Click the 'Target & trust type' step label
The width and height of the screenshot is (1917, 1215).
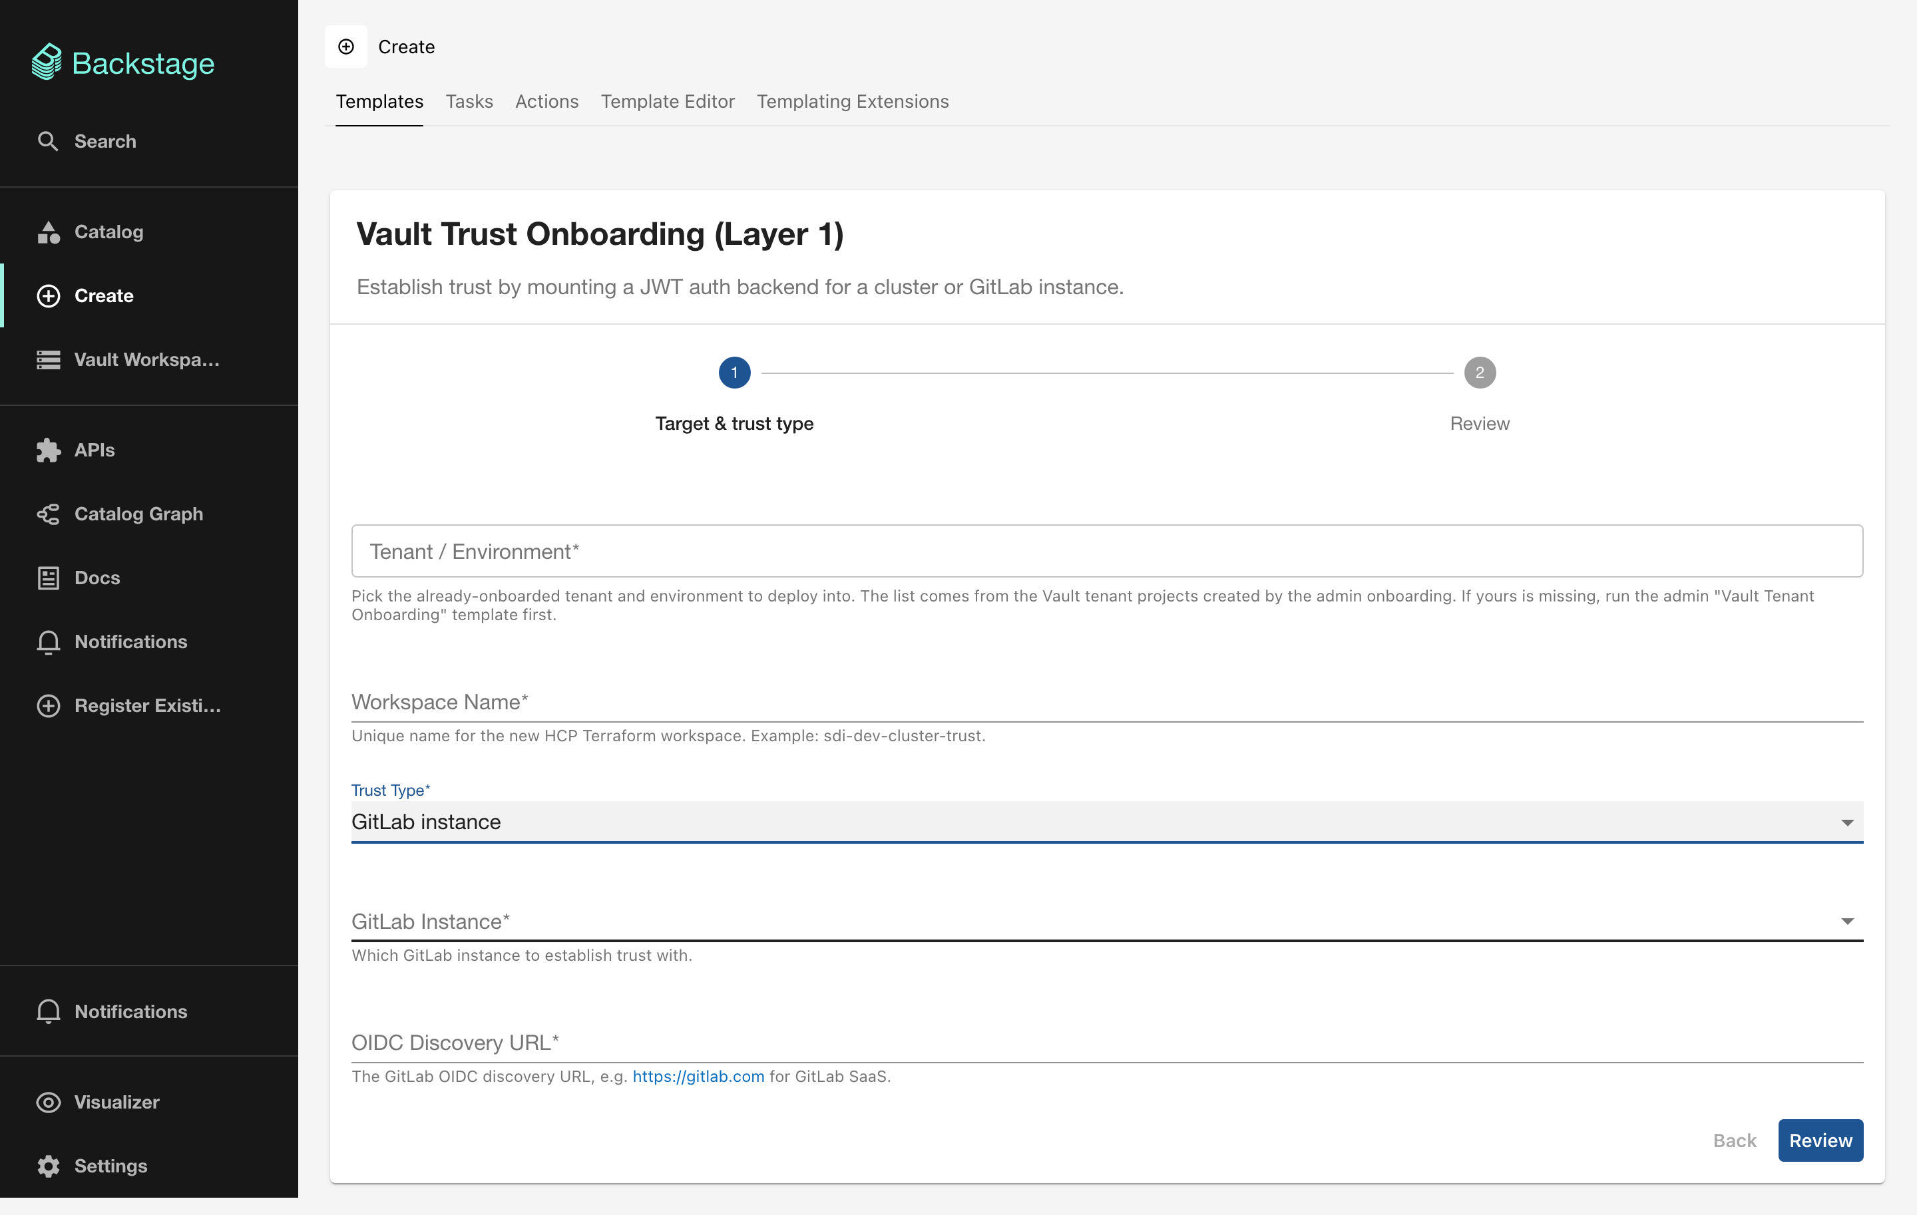point(734,424)
